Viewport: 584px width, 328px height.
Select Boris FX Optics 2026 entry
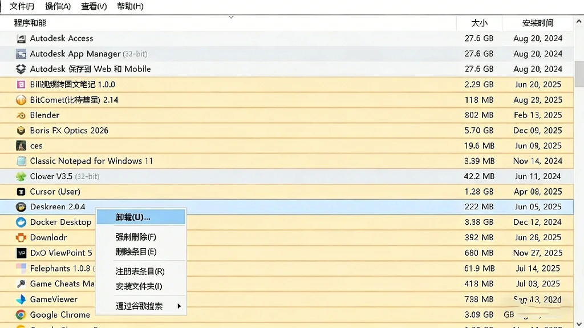click(x=69, y=131)
